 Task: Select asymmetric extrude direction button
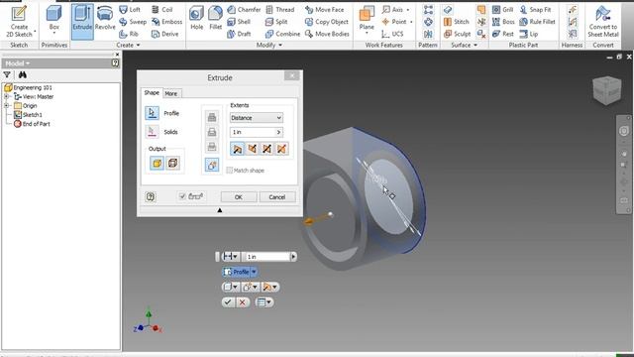(281, 149)
